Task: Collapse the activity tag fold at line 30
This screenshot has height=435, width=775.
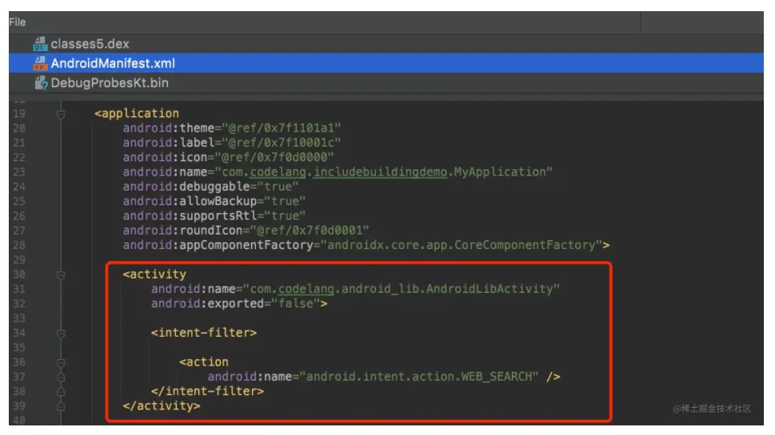Action: (61, 275)
